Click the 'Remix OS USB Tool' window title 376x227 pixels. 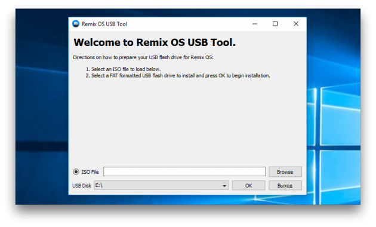pos(104,24)
